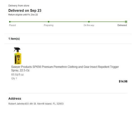Click the Qty 1 quantity text
The image size is (140, 117).
click(14, 78)
